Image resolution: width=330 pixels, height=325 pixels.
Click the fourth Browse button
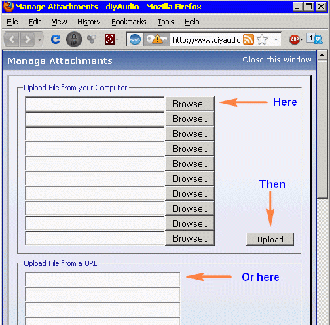[x=189, y=149]
